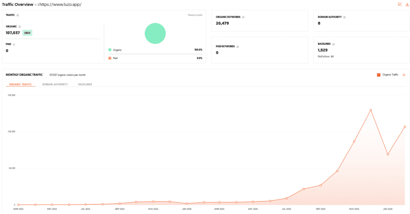The height and width of the screenshot is (214, 410).
Task: Click the GREAT badge next to 107,037
Action: point(27,33)
